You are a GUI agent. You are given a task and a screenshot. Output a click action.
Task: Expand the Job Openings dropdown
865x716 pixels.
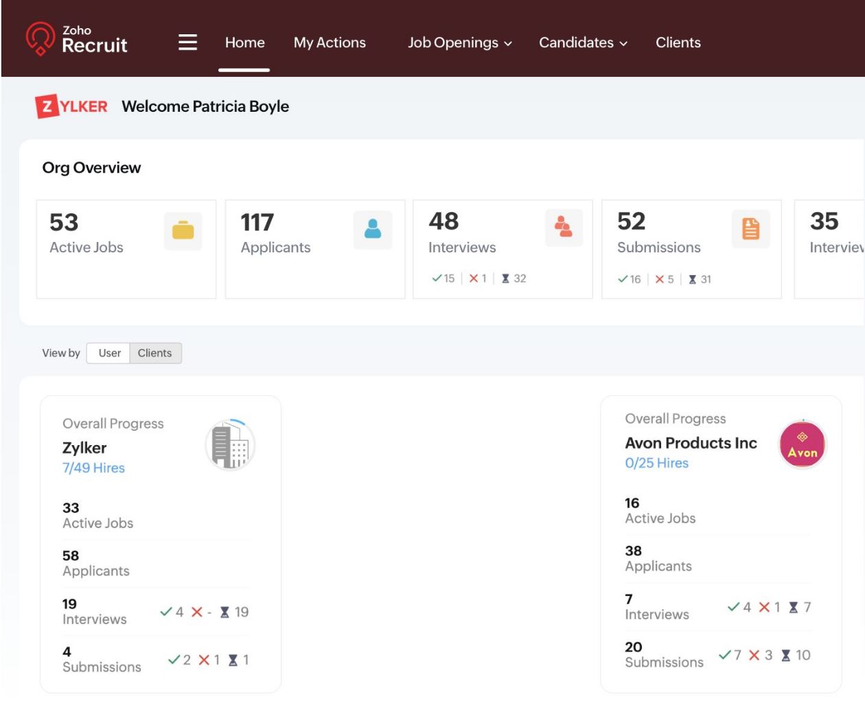459,43
